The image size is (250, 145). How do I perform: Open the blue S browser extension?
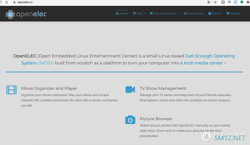pyautogui.click(x=236, y=2)
